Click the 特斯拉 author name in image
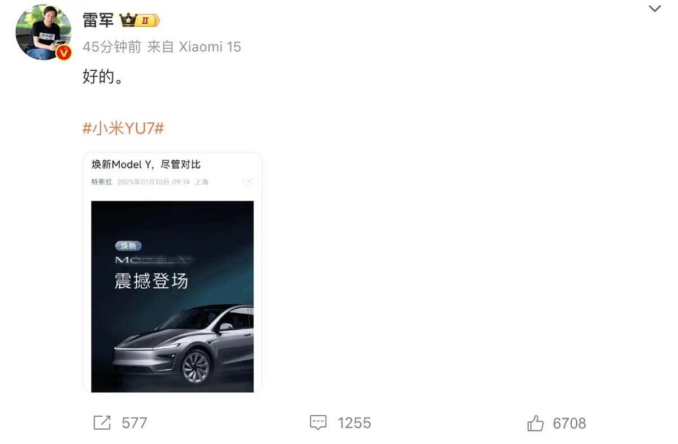 102,182
